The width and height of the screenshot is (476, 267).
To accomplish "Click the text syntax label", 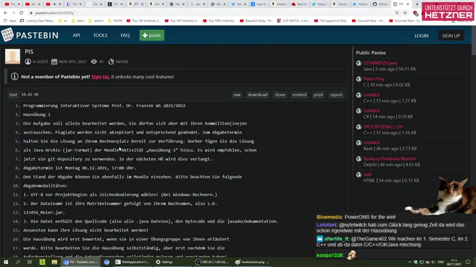I will click(13, 95).
